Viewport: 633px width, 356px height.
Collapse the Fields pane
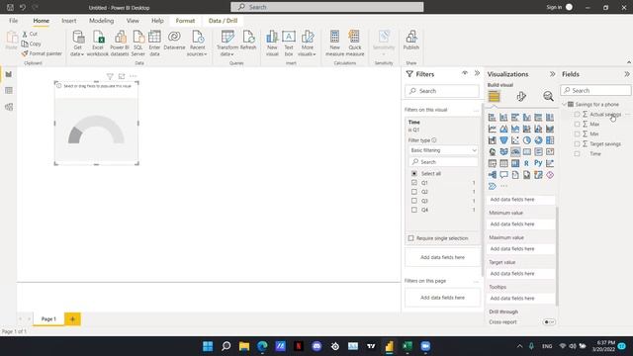[626, 74]
